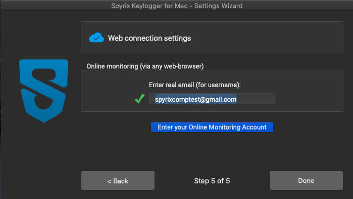Click 'Enter real email (for username):' label
The width and height of the screenshot is (353, 199).
tap(195, 85)
